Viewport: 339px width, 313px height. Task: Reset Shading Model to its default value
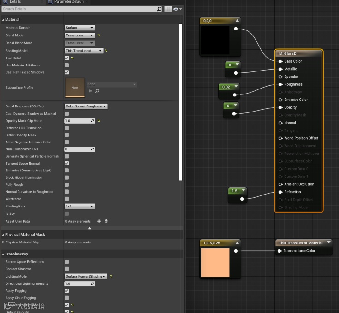coord(106,51)
